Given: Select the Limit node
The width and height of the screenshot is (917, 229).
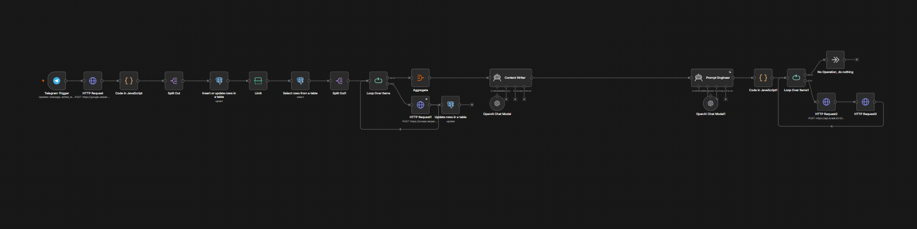Looking at the screenshot, I should click(258, 81).
